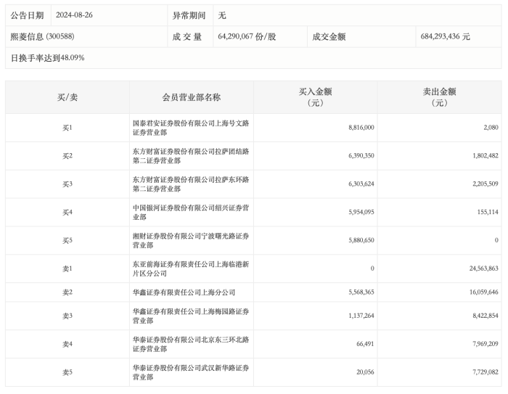Click the 买/卖 column header

point(67,97)
